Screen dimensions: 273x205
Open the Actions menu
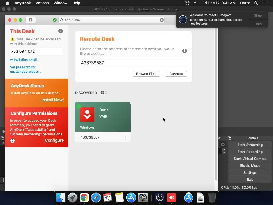click(42, 3)
